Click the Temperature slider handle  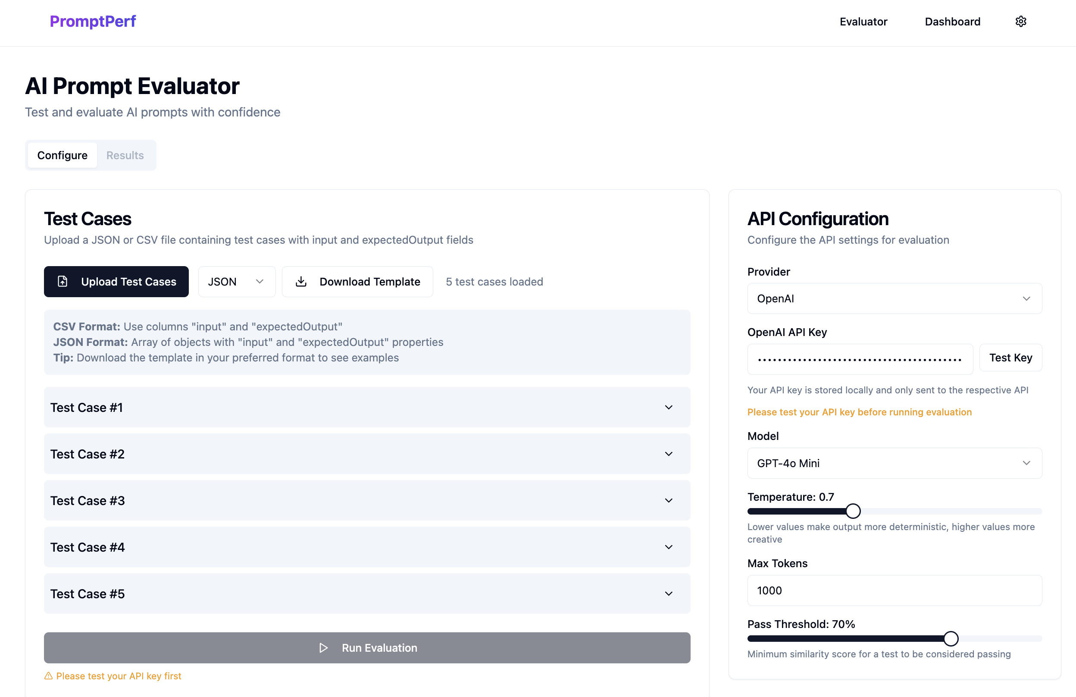(x=853, y=511)
